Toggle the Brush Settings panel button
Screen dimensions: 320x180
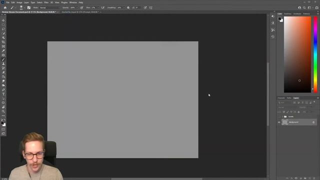(29, 8)
